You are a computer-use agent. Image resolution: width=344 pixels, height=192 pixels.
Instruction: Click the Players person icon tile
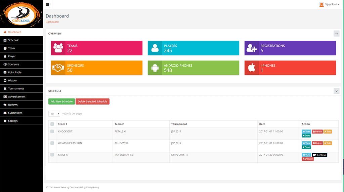(155, 48)
